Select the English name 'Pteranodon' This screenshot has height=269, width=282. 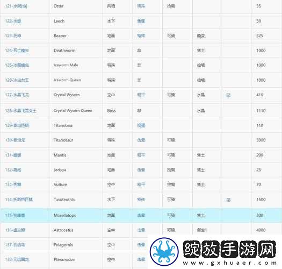tap(64, 259)
